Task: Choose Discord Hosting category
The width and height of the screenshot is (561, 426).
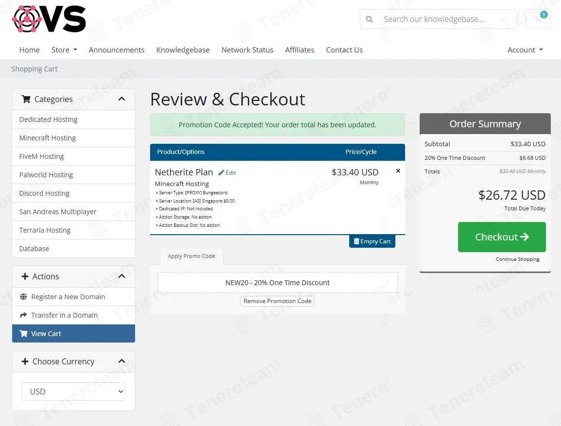Action: coord(74,193)
